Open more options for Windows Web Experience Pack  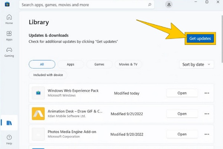(x=207, y=93)
